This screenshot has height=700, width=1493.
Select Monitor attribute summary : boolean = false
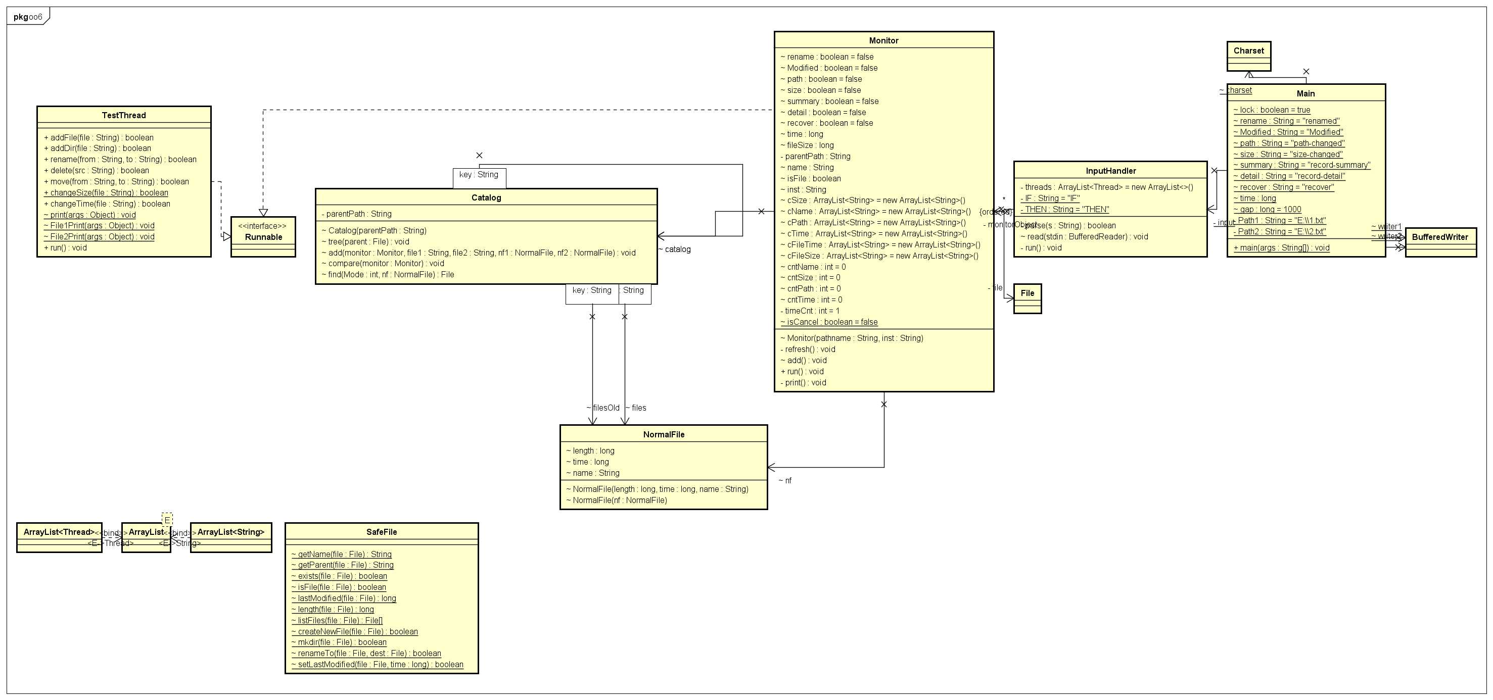pos(829,102)
